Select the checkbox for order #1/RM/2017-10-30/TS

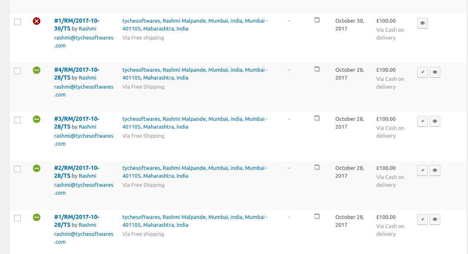pos(17,22)
